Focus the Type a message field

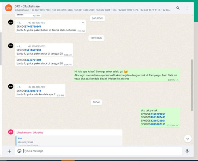point(98,151)
